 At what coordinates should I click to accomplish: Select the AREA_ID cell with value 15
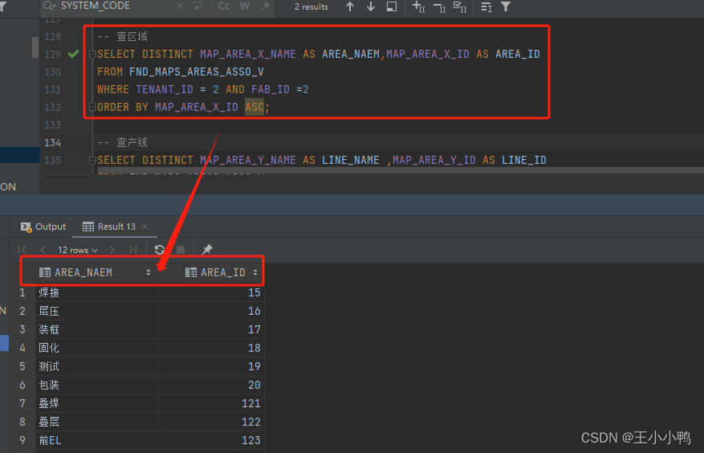[211, 292]
